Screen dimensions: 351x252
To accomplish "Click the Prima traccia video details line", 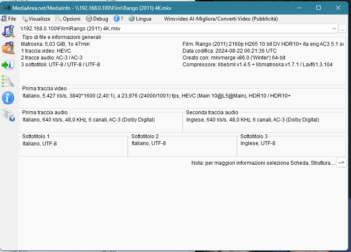I will click(x=156, y=96).
